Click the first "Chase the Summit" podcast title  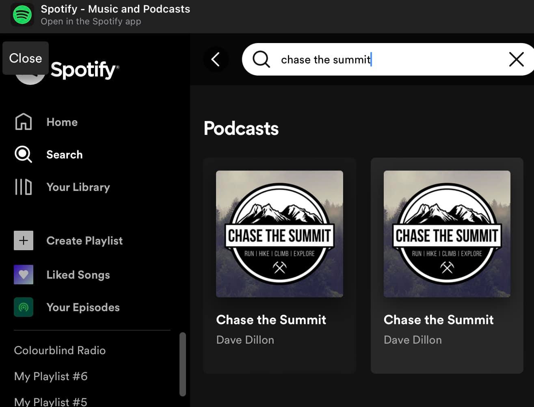(271, 320)
